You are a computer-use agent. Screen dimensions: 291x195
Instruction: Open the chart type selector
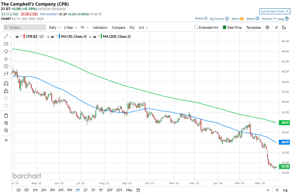pos(84,27)
